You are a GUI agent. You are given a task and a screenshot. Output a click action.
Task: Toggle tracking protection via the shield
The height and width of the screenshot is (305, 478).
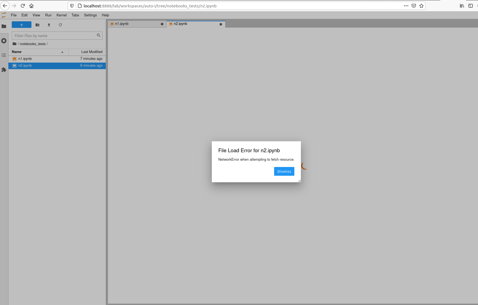coord(72,5)
